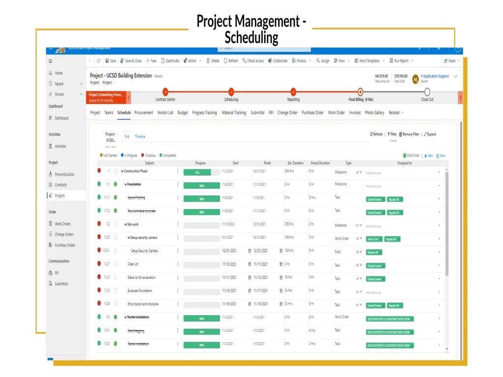Switch to the Procurement tab

(x=144, y=113)
